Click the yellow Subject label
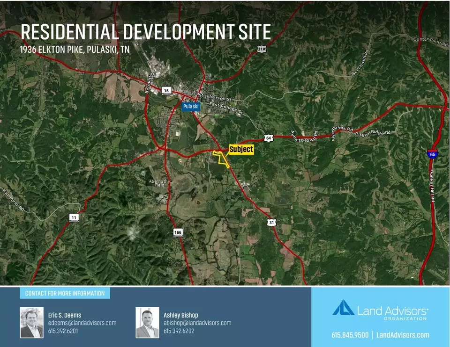The image size is (450, 347). click(241, 150)
